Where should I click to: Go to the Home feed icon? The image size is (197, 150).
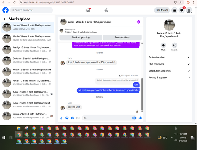(88, 10)
